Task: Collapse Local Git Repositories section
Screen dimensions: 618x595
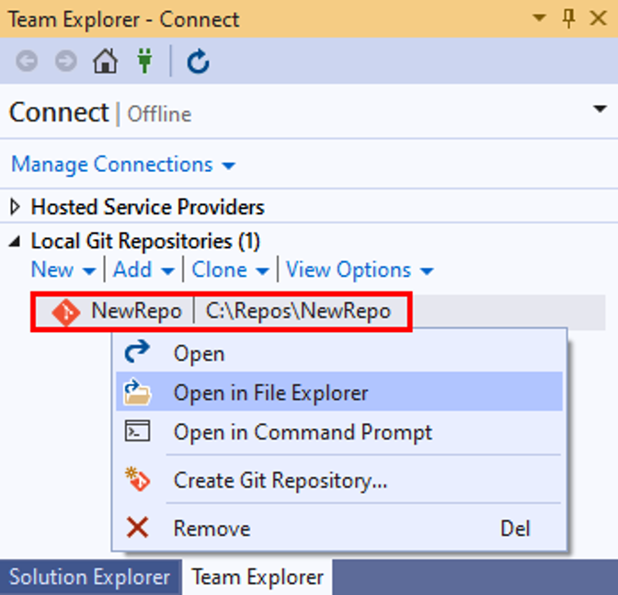Action: [16, 241]
